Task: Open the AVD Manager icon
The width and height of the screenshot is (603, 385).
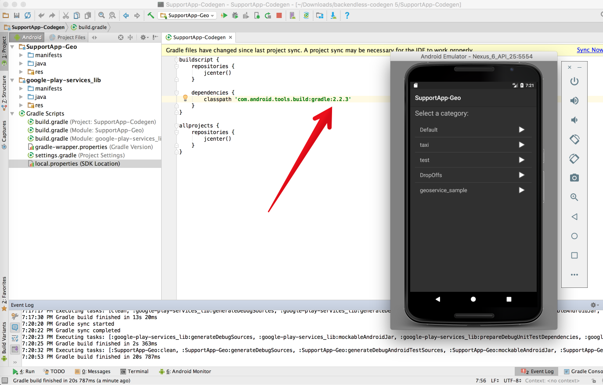Action: tap(292, 15)
